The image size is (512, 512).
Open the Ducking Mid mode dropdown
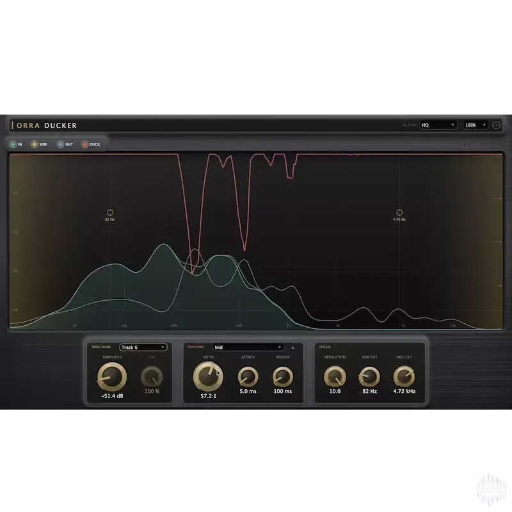pyautogui.click(x=248, y=347)
